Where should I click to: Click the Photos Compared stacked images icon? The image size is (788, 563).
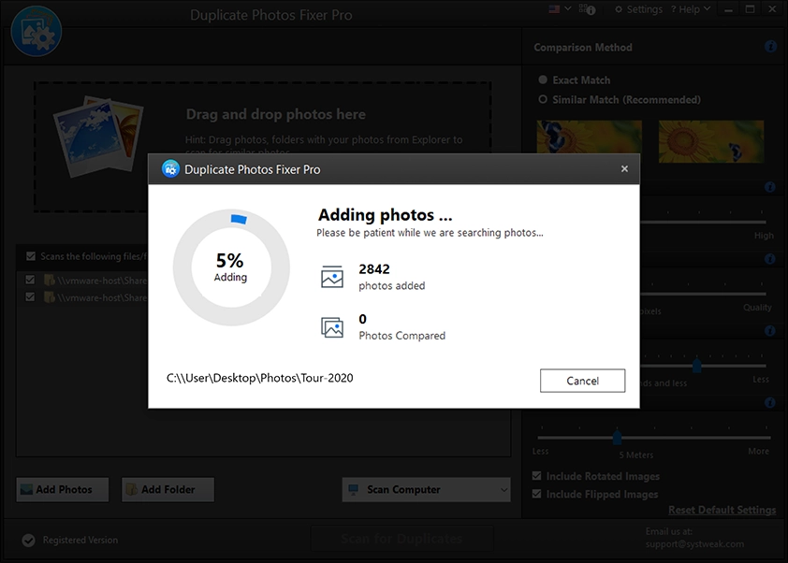(332, 327)
